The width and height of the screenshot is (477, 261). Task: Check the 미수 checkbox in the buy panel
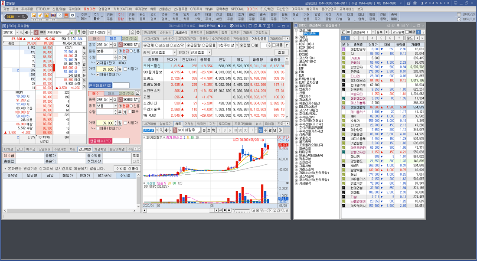tap(130, 111)
